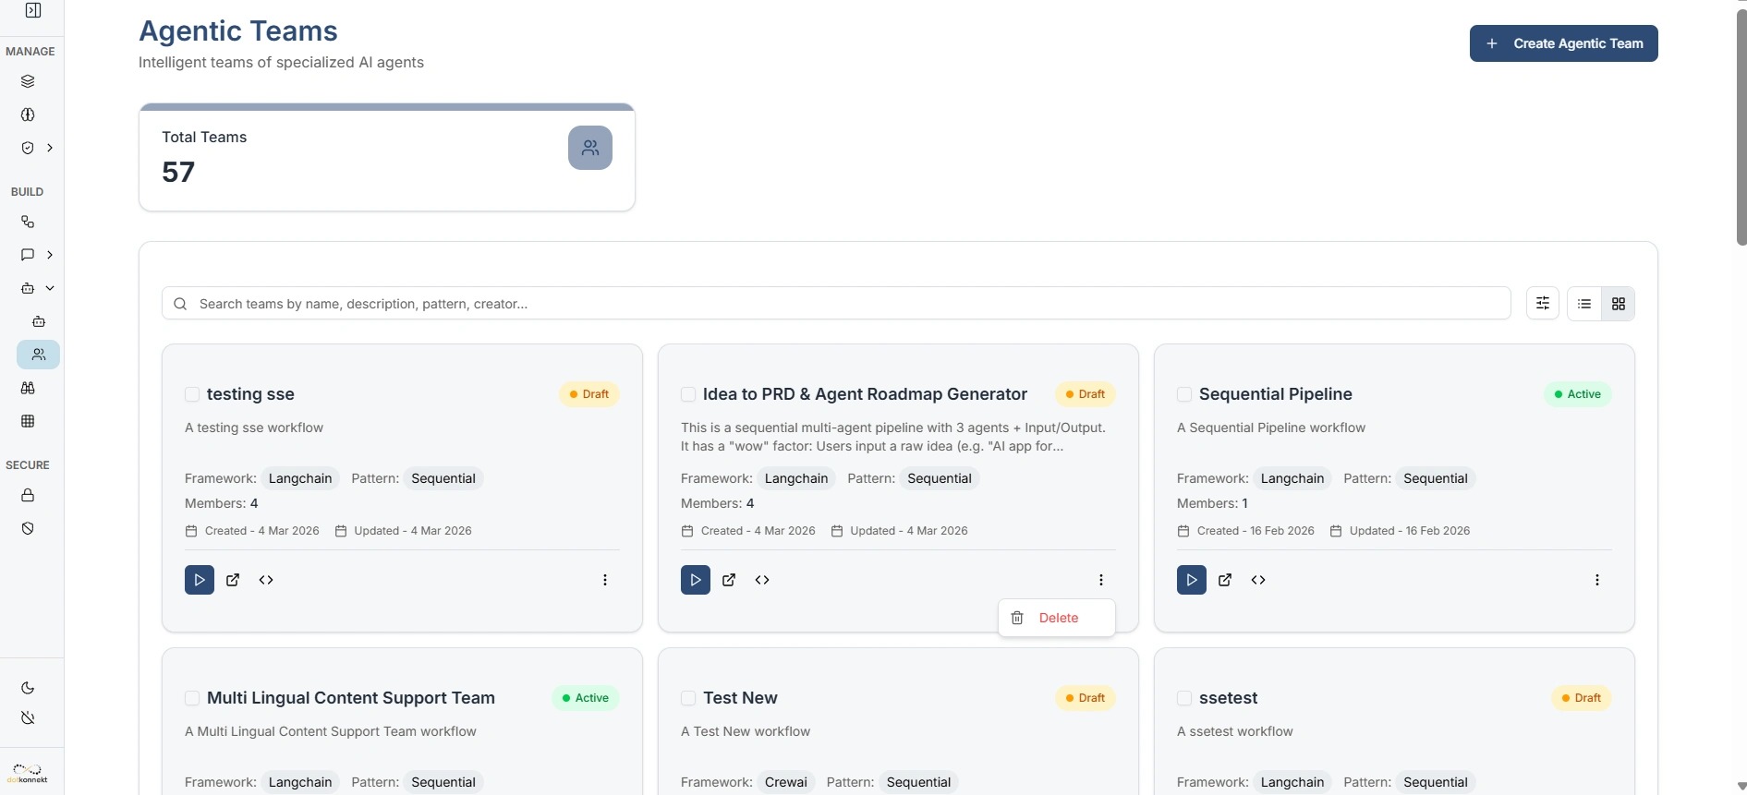1747x795 pixels.
Task: Click the Draft badge on ssetest card
Action: tap(1582, 698)
